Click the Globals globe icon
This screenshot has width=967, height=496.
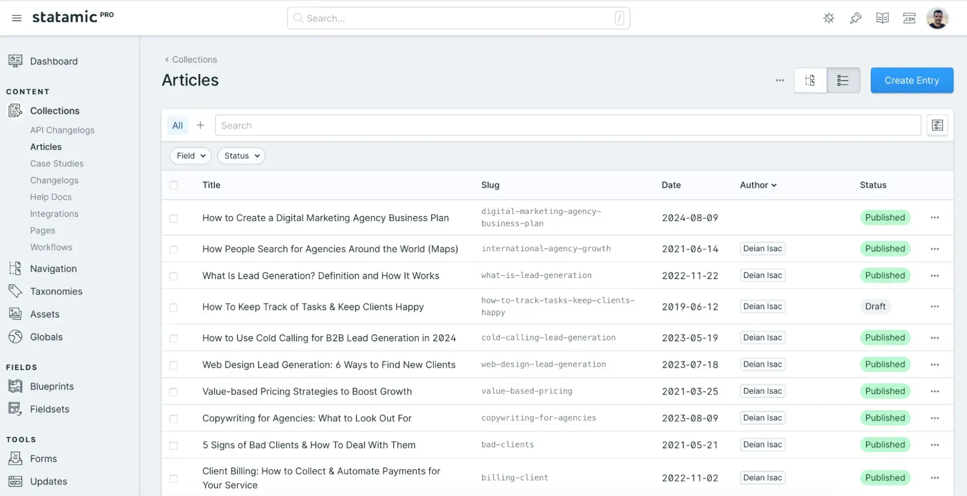tap(15, 337)
